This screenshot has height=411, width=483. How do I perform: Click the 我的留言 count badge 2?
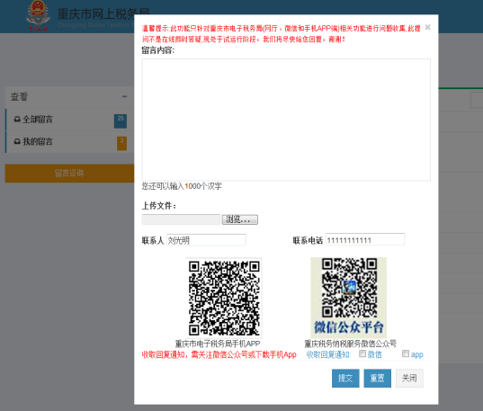pos(121,143)
